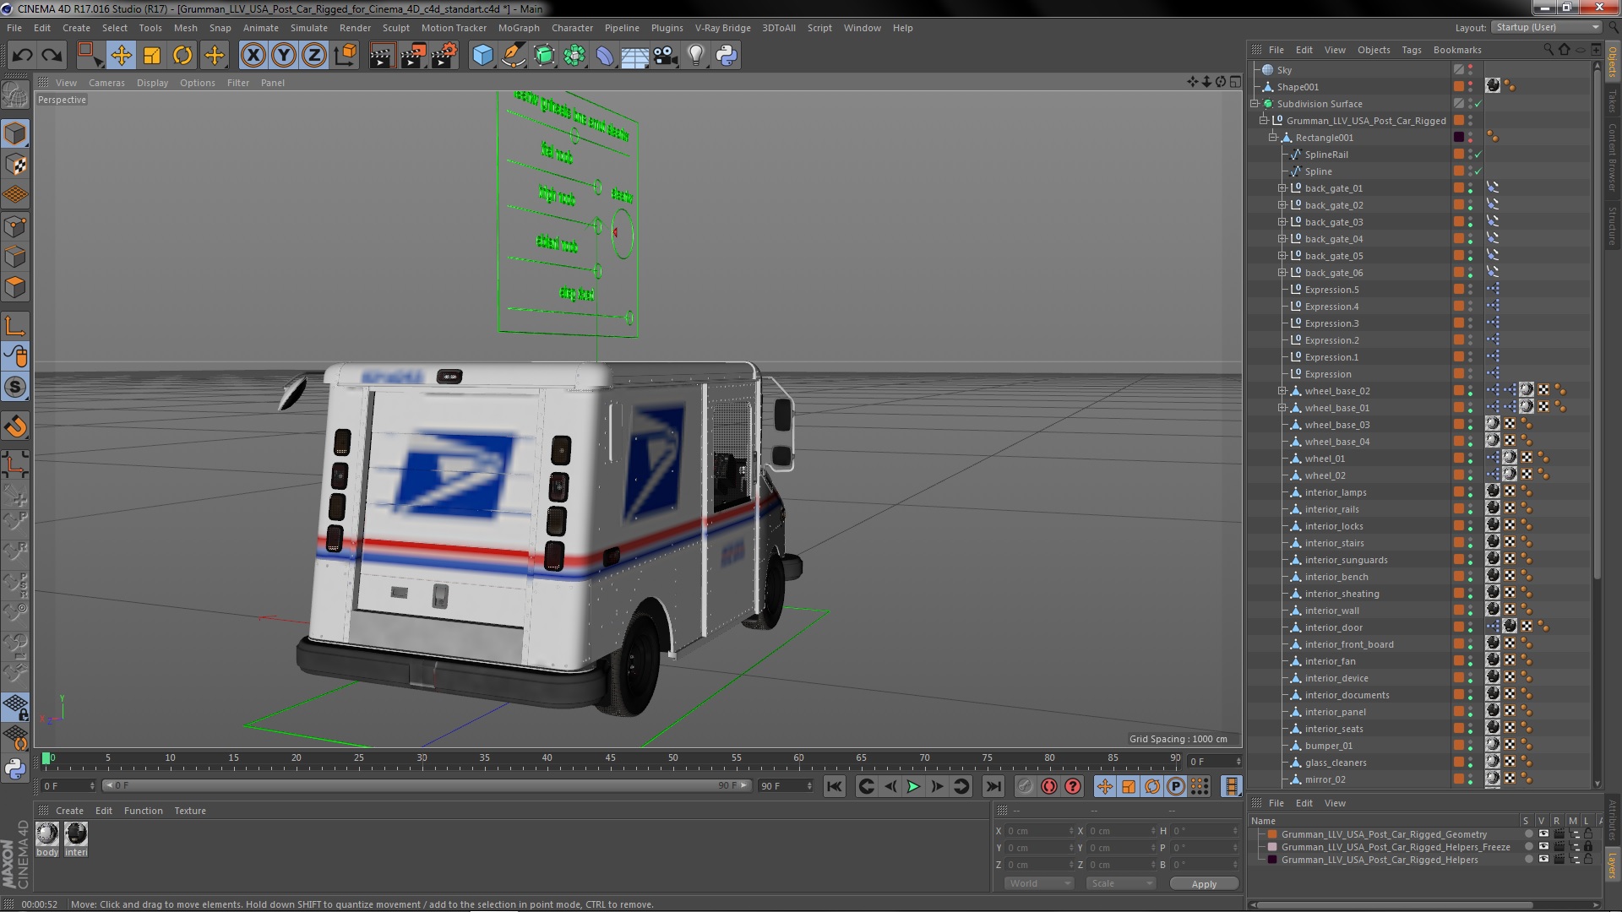Image resolution: width=1622 pixels, height=912 pixels.
Task: Click Play Forwards button
Action: tap(913, 786)
